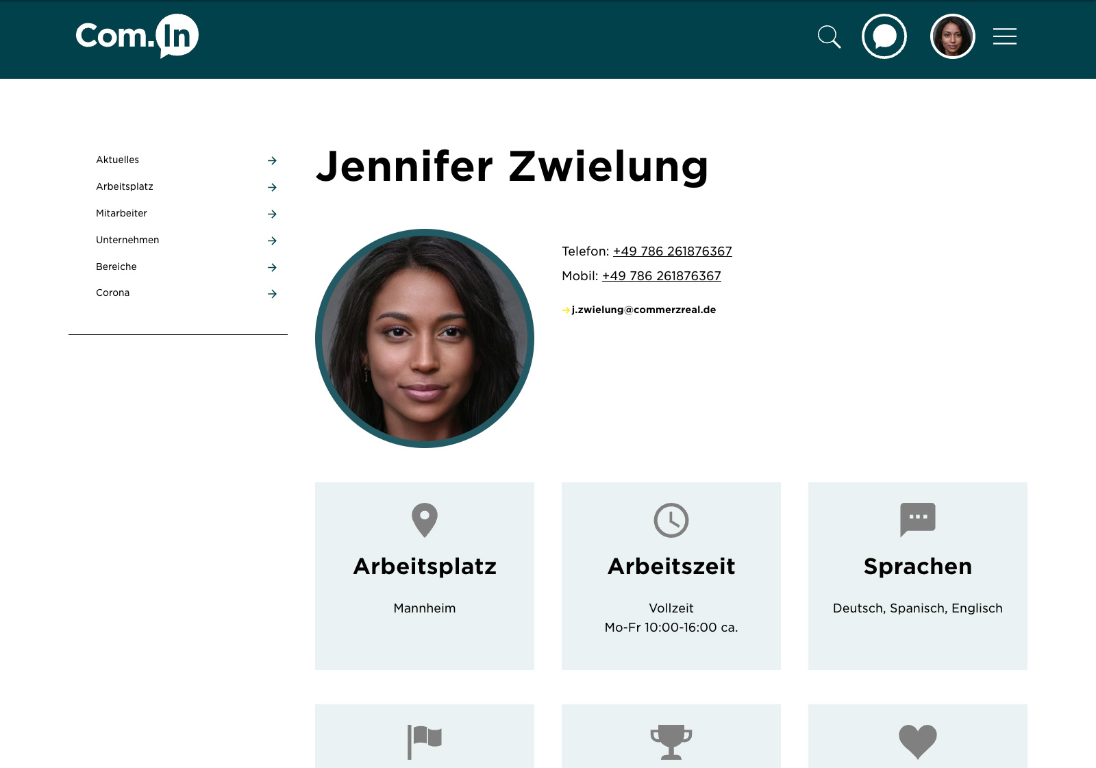Click the Com.In logo
This screenshot has height=768, width=1096.
point(137,36)
